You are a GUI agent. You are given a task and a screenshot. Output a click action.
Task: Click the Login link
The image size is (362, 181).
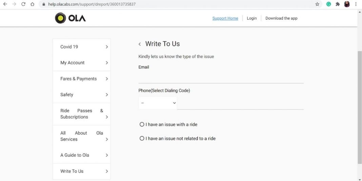[x=252, y=18]
